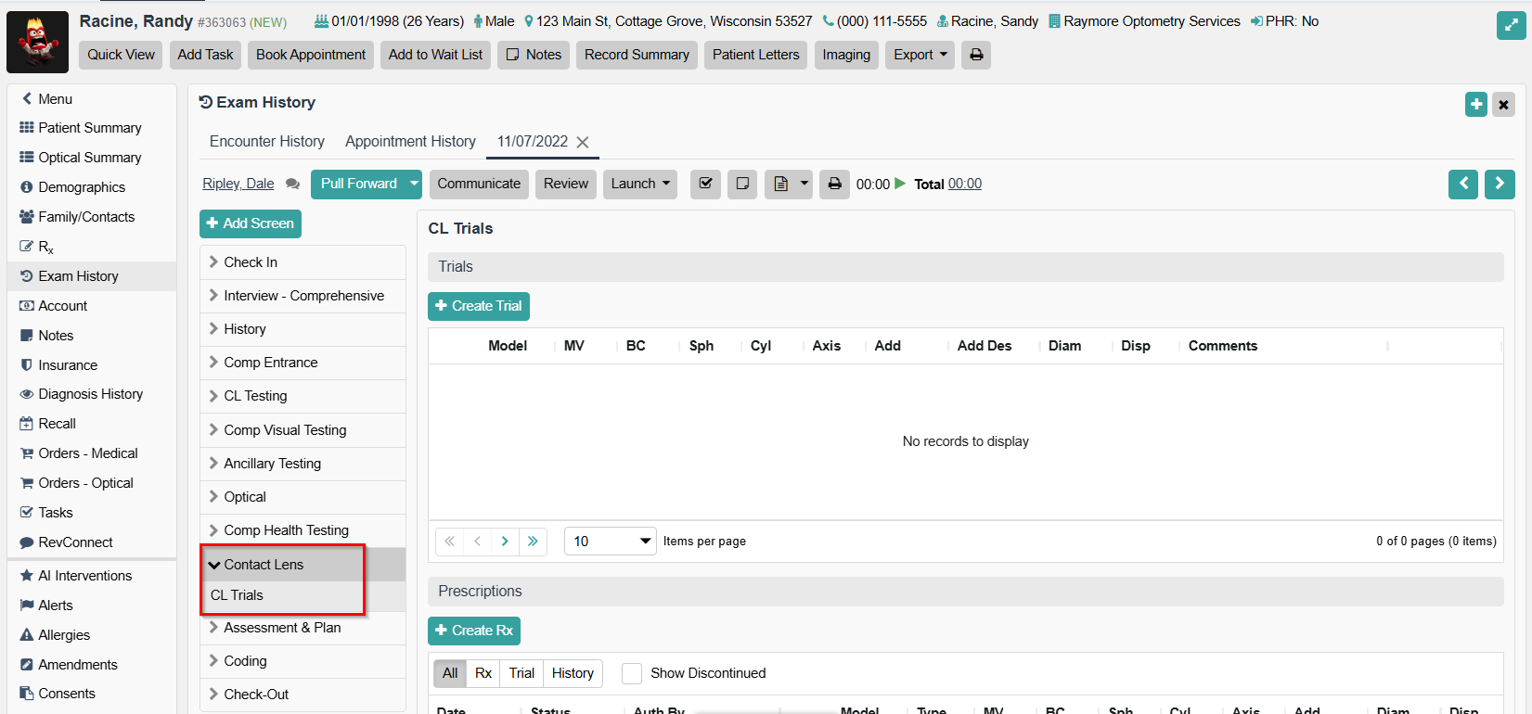Click the Create Trial button
This screenshot has height=714, width=1532.
click(478, 306)
